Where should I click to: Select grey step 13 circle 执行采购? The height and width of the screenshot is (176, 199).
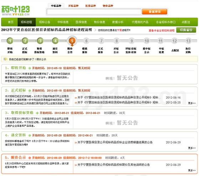(188, 41)
